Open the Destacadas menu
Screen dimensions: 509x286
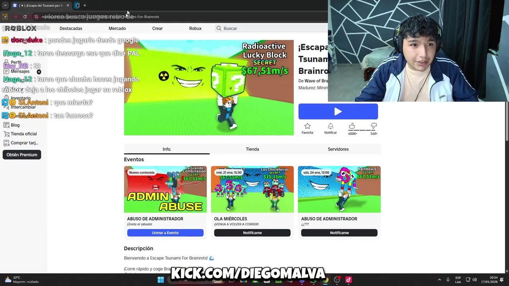[71, 28]
